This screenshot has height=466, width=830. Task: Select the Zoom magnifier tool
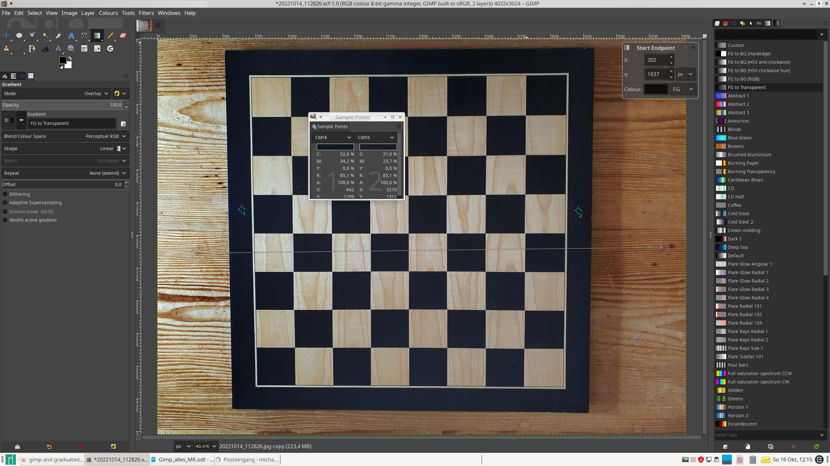tap(71, 49)
